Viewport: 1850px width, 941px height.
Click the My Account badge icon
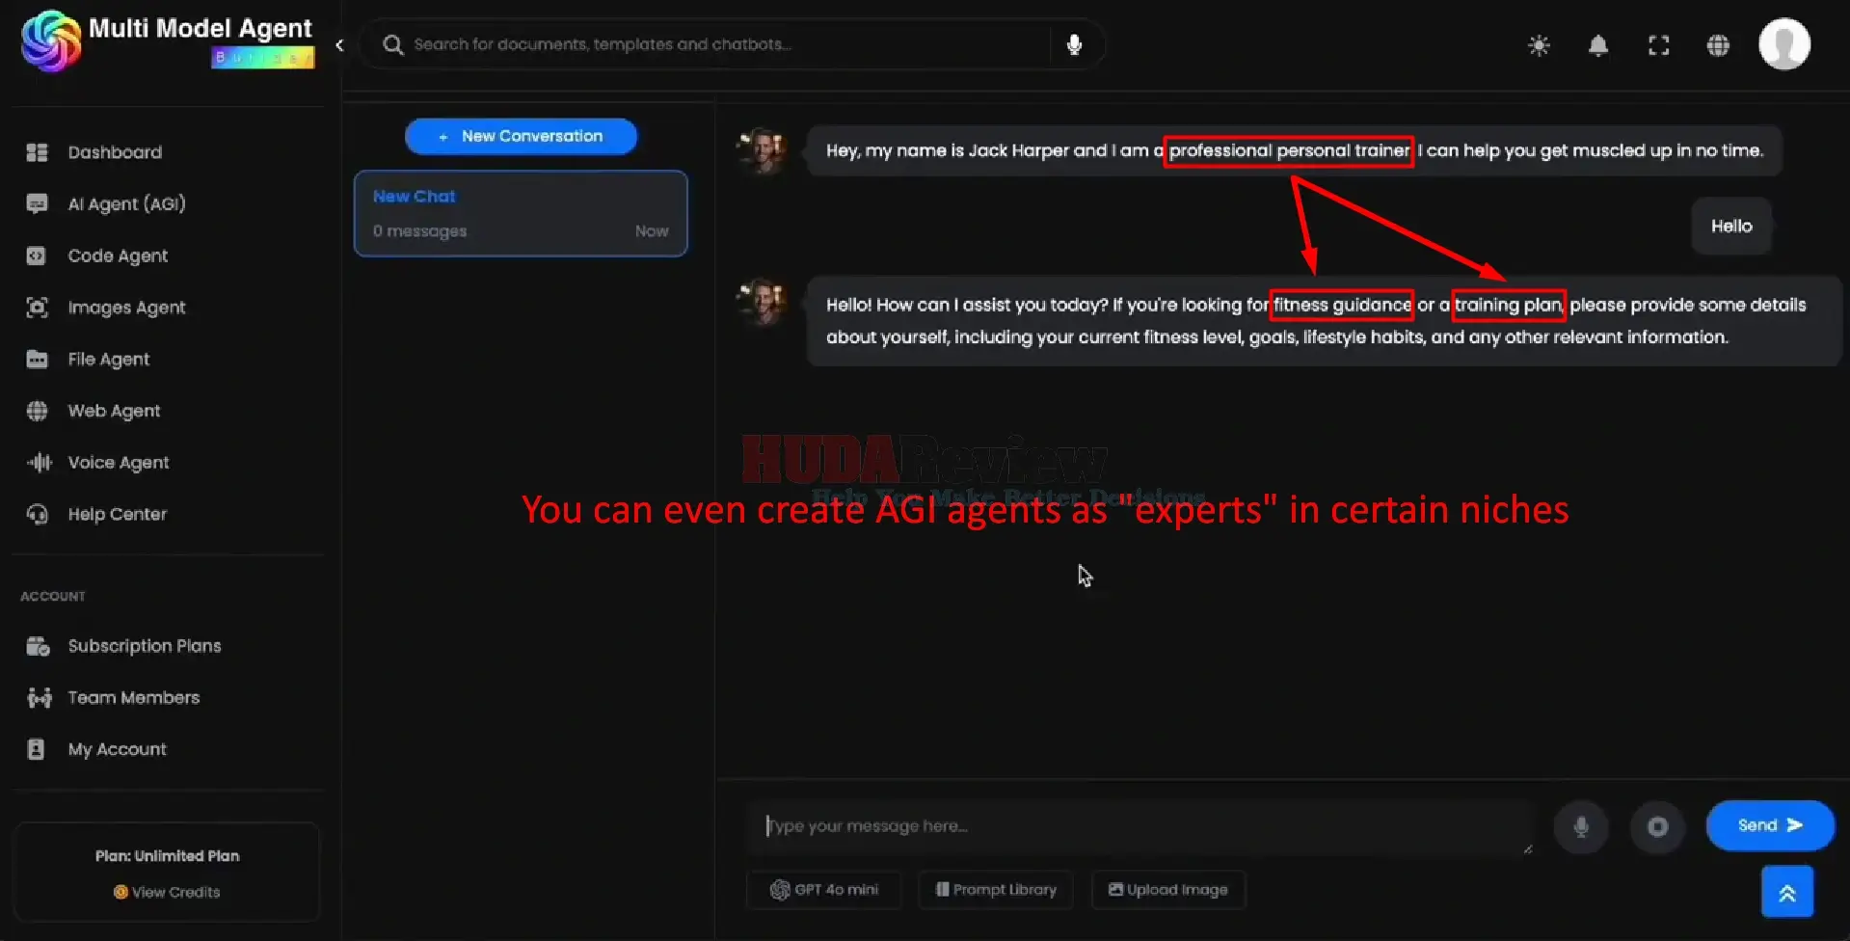(36, 749)
